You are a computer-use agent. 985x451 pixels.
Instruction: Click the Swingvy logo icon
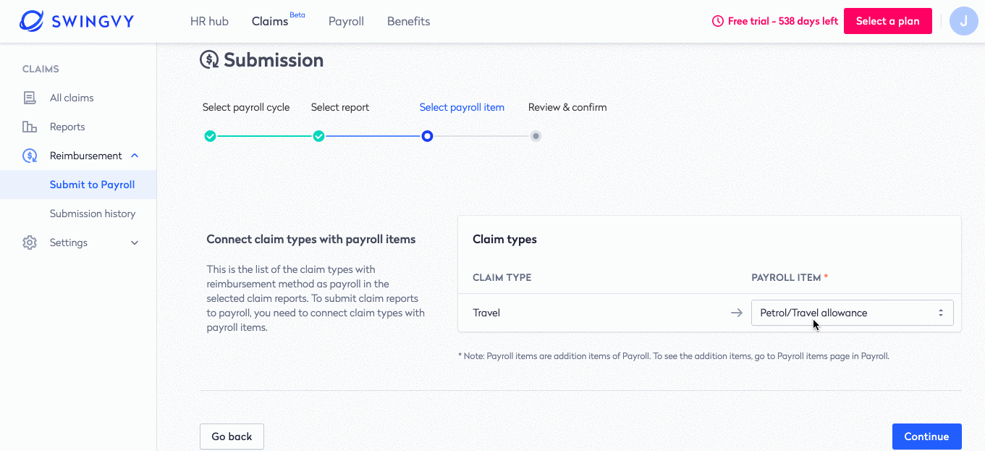coord(31,21)
